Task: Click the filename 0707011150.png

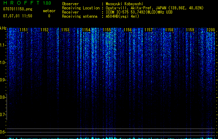Action: tap(18, 9)
